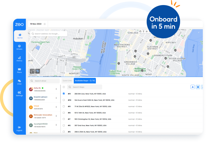Click the crossed-out icon beside the fullscreen button
This screenshot has width=207, height=143.
coord(38,71)
